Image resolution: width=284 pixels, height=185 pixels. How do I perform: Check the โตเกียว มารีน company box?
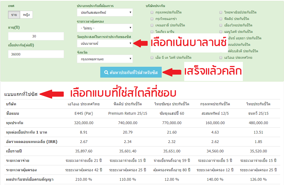[152, 32]
